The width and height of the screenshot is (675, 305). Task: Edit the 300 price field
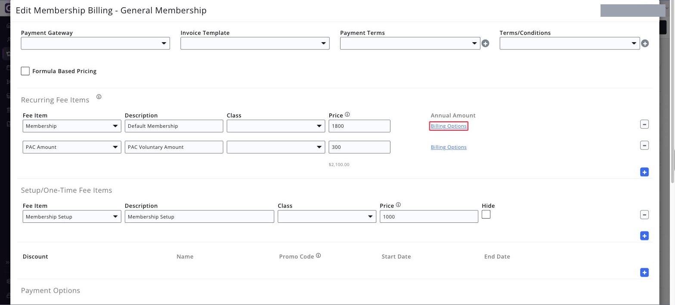359,147
